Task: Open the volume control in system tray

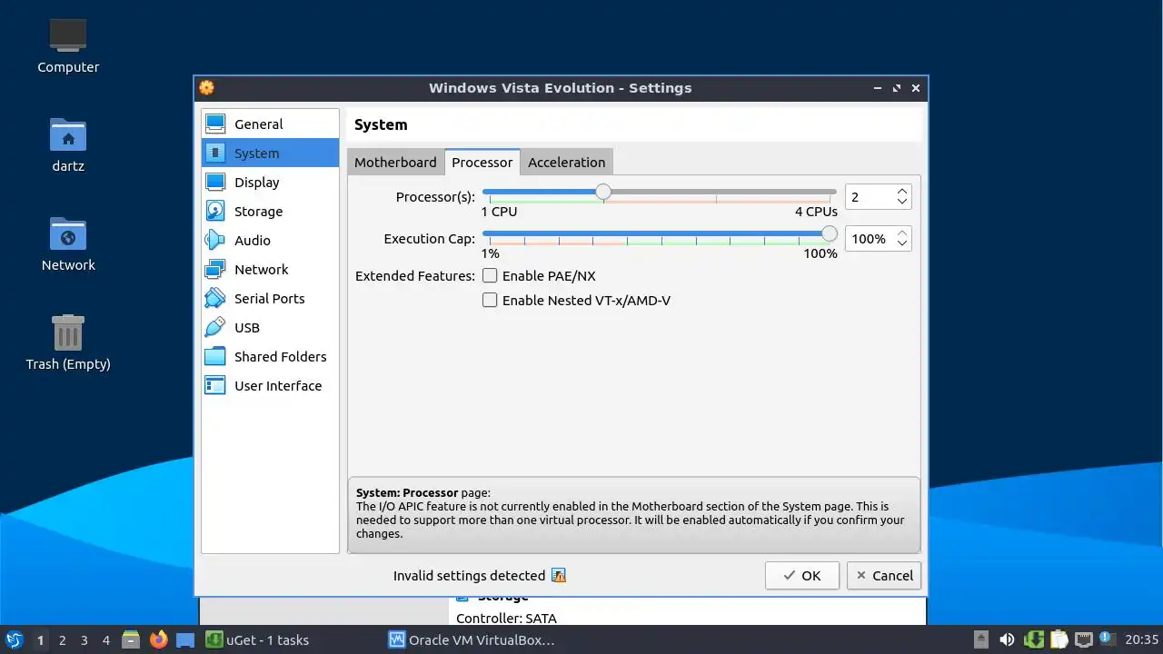Action: pos(1007,639)
